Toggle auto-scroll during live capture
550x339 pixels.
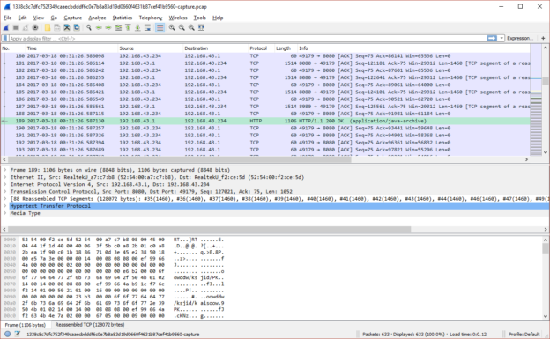click(148, 27)
